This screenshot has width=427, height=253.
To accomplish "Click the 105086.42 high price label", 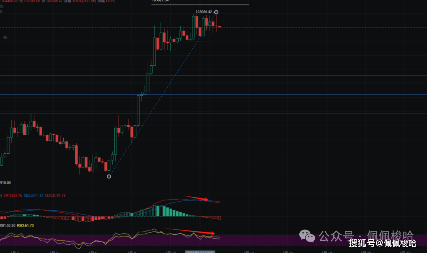I will (x=204, y=12).
